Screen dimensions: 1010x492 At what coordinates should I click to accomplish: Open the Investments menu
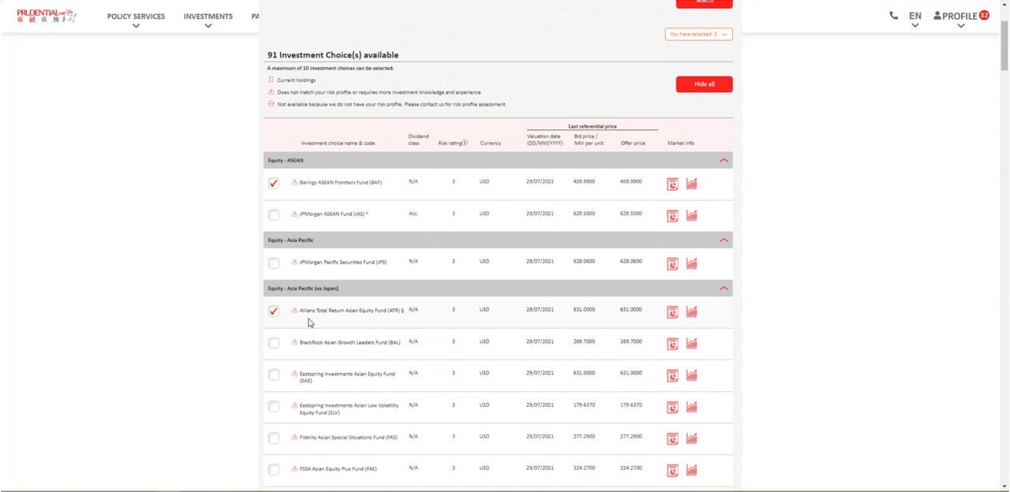(208, 17)
